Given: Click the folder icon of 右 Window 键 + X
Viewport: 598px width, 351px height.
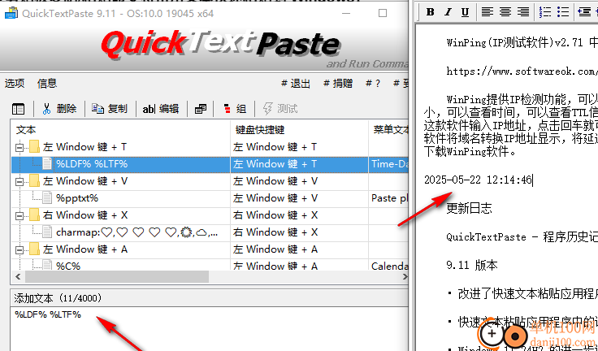Looking at the screenshot, I should click(35, 215).
